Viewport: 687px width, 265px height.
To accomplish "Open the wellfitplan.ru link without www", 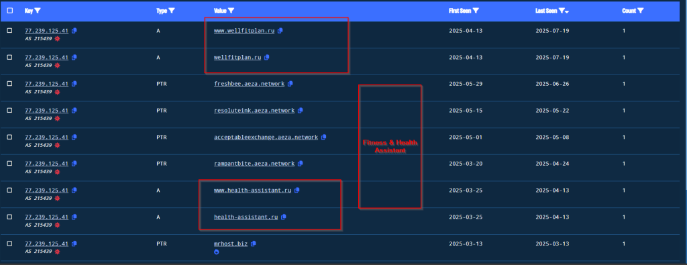I will click(237, 58).
